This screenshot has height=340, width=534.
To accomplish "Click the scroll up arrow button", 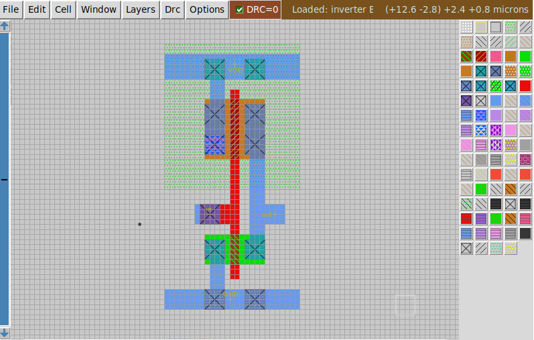I will click(x=5, y=26).
